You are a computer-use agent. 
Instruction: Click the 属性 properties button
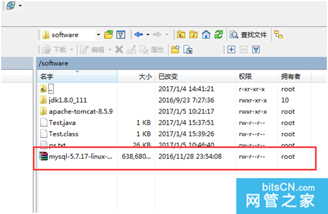tap(152, 50)
